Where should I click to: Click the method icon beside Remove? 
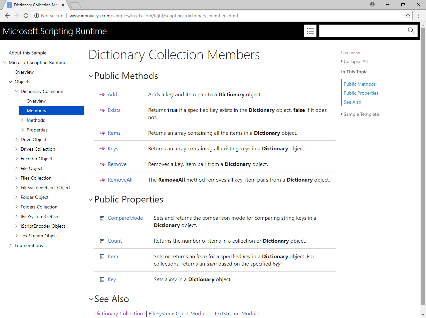(x=102, y=164)
